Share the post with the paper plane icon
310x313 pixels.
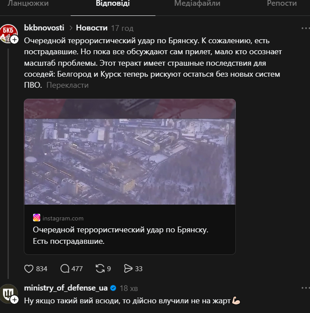[x=129, y=268]
